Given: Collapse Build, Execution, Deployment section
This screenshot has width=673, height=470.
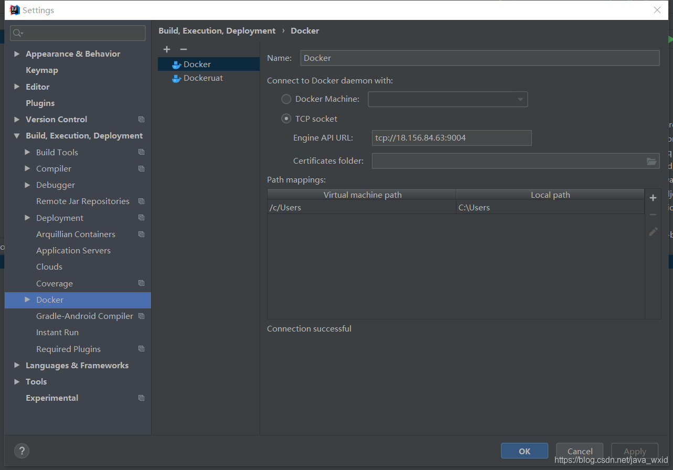Looking at the screenshot, I should pos(17,136).
